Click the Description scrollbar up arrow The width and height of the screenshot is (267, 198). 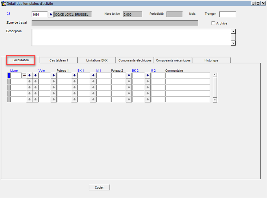tap(233, 32)
